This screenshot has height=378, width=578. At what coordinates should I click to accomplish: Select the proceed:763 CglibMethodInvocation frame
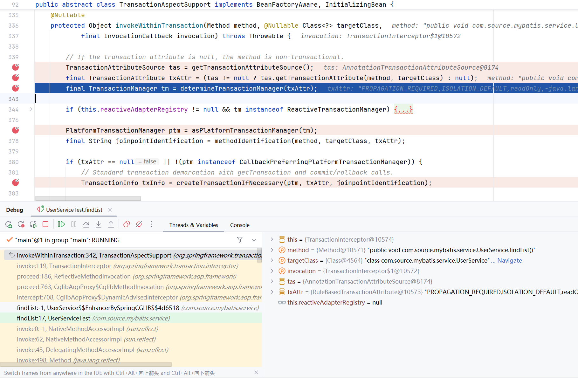(131, 287)
